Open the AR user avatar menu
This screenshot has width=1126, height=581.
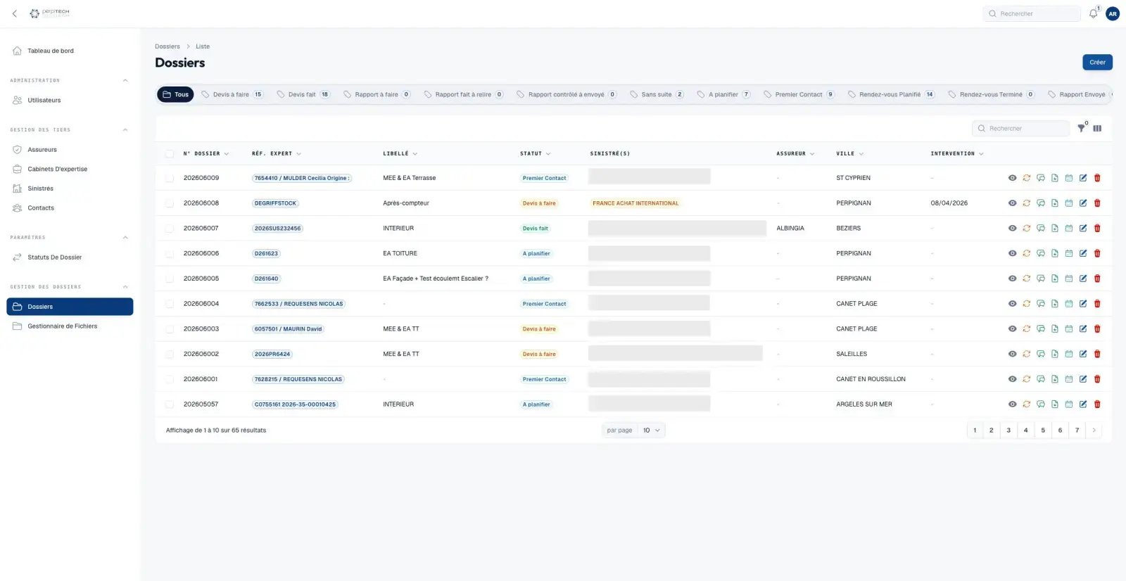click(x=1113, y=13)
